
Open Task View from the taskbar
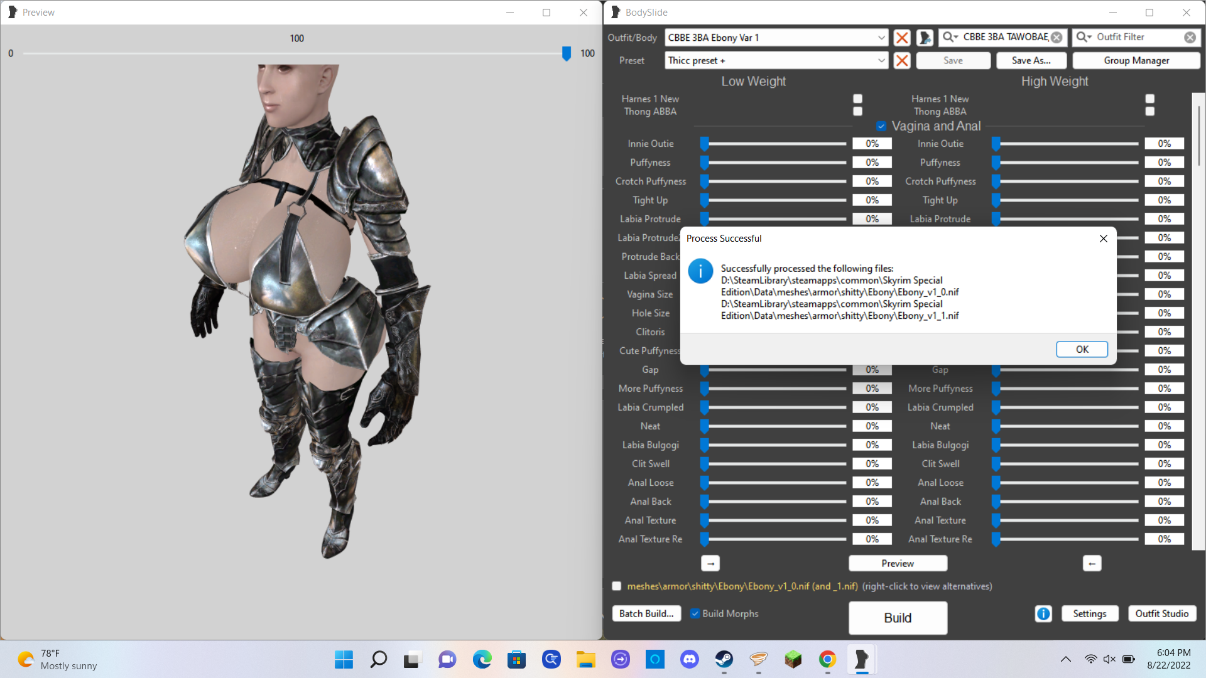411,660
